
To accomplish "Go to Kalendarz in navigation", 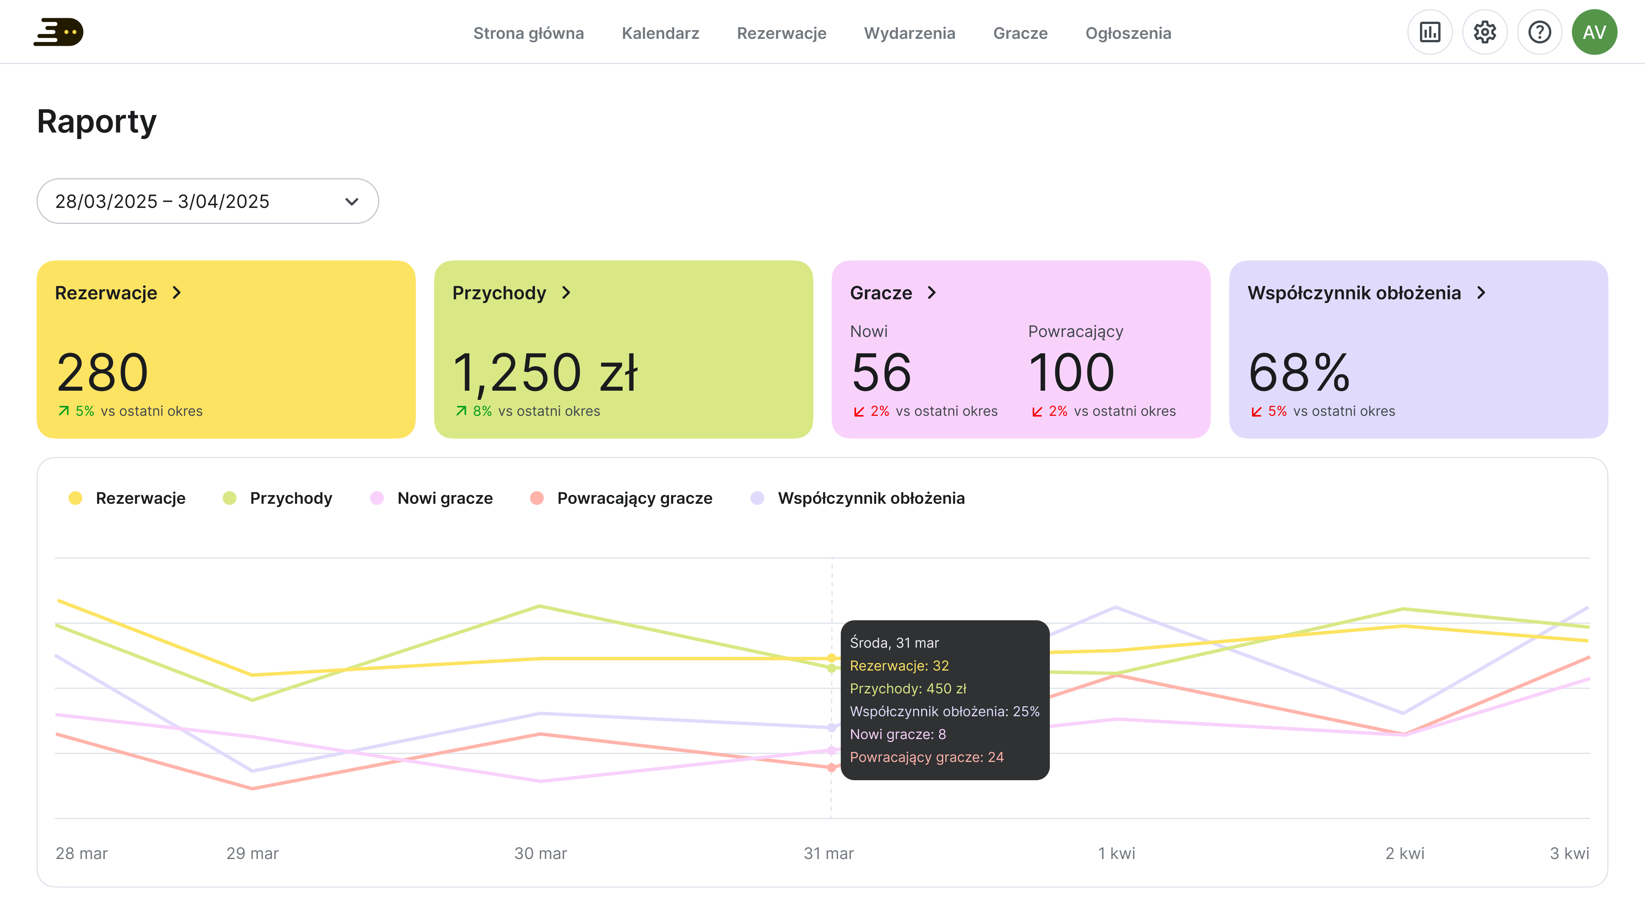I will click(x=660, y=33).
